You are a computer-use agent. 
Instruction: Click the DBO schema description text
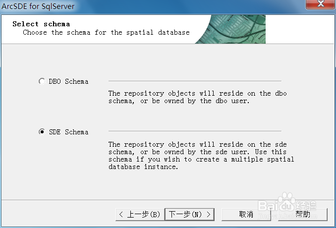197,97
